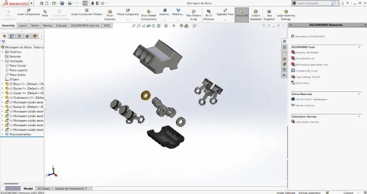Click Insert Components tool
This screenshot has width=367, height=194.
[28, 13]
